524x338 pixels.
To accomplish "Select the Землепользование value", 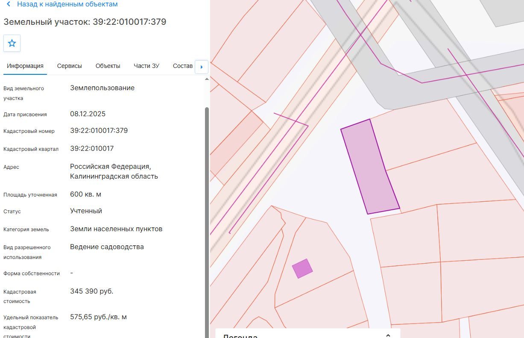I will [102, 88].
